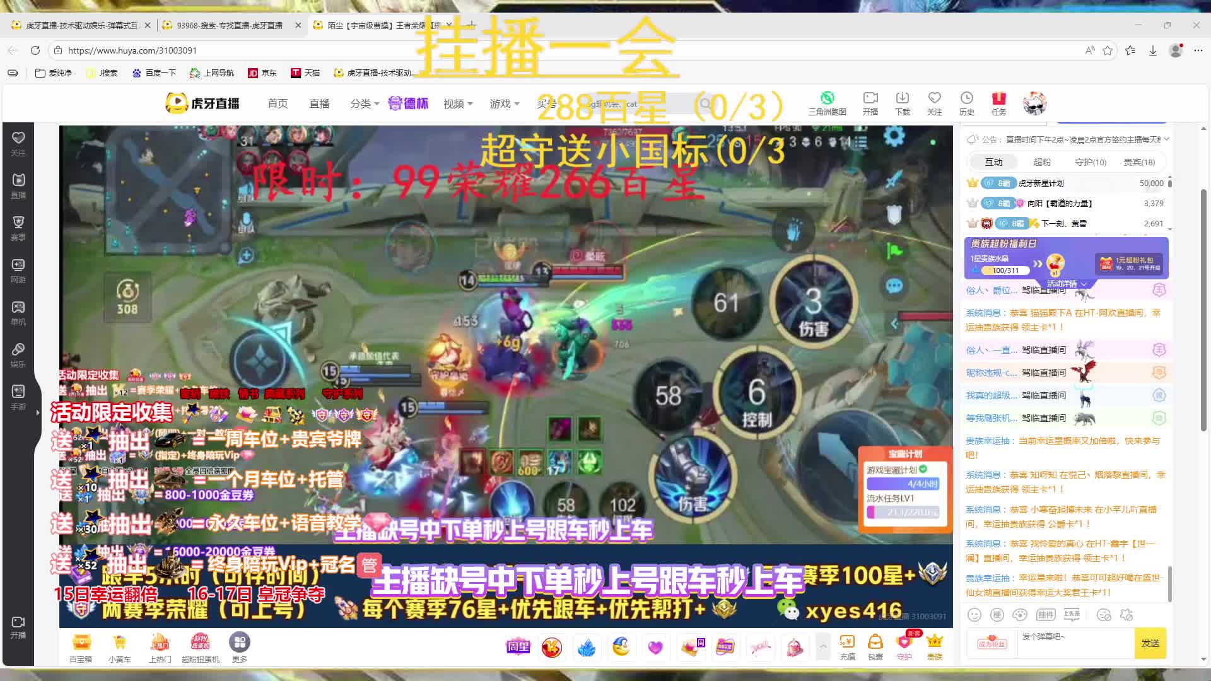
Task: Click the yellow 发送 send button
Action: click(x=1150, y=643)
